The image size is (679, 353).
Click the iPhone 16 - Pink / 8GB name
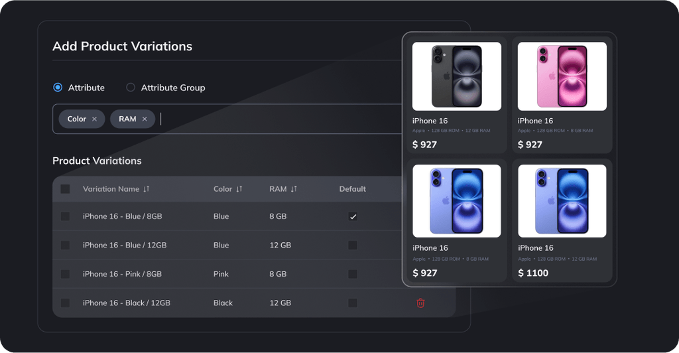click(x=122, y=274)
